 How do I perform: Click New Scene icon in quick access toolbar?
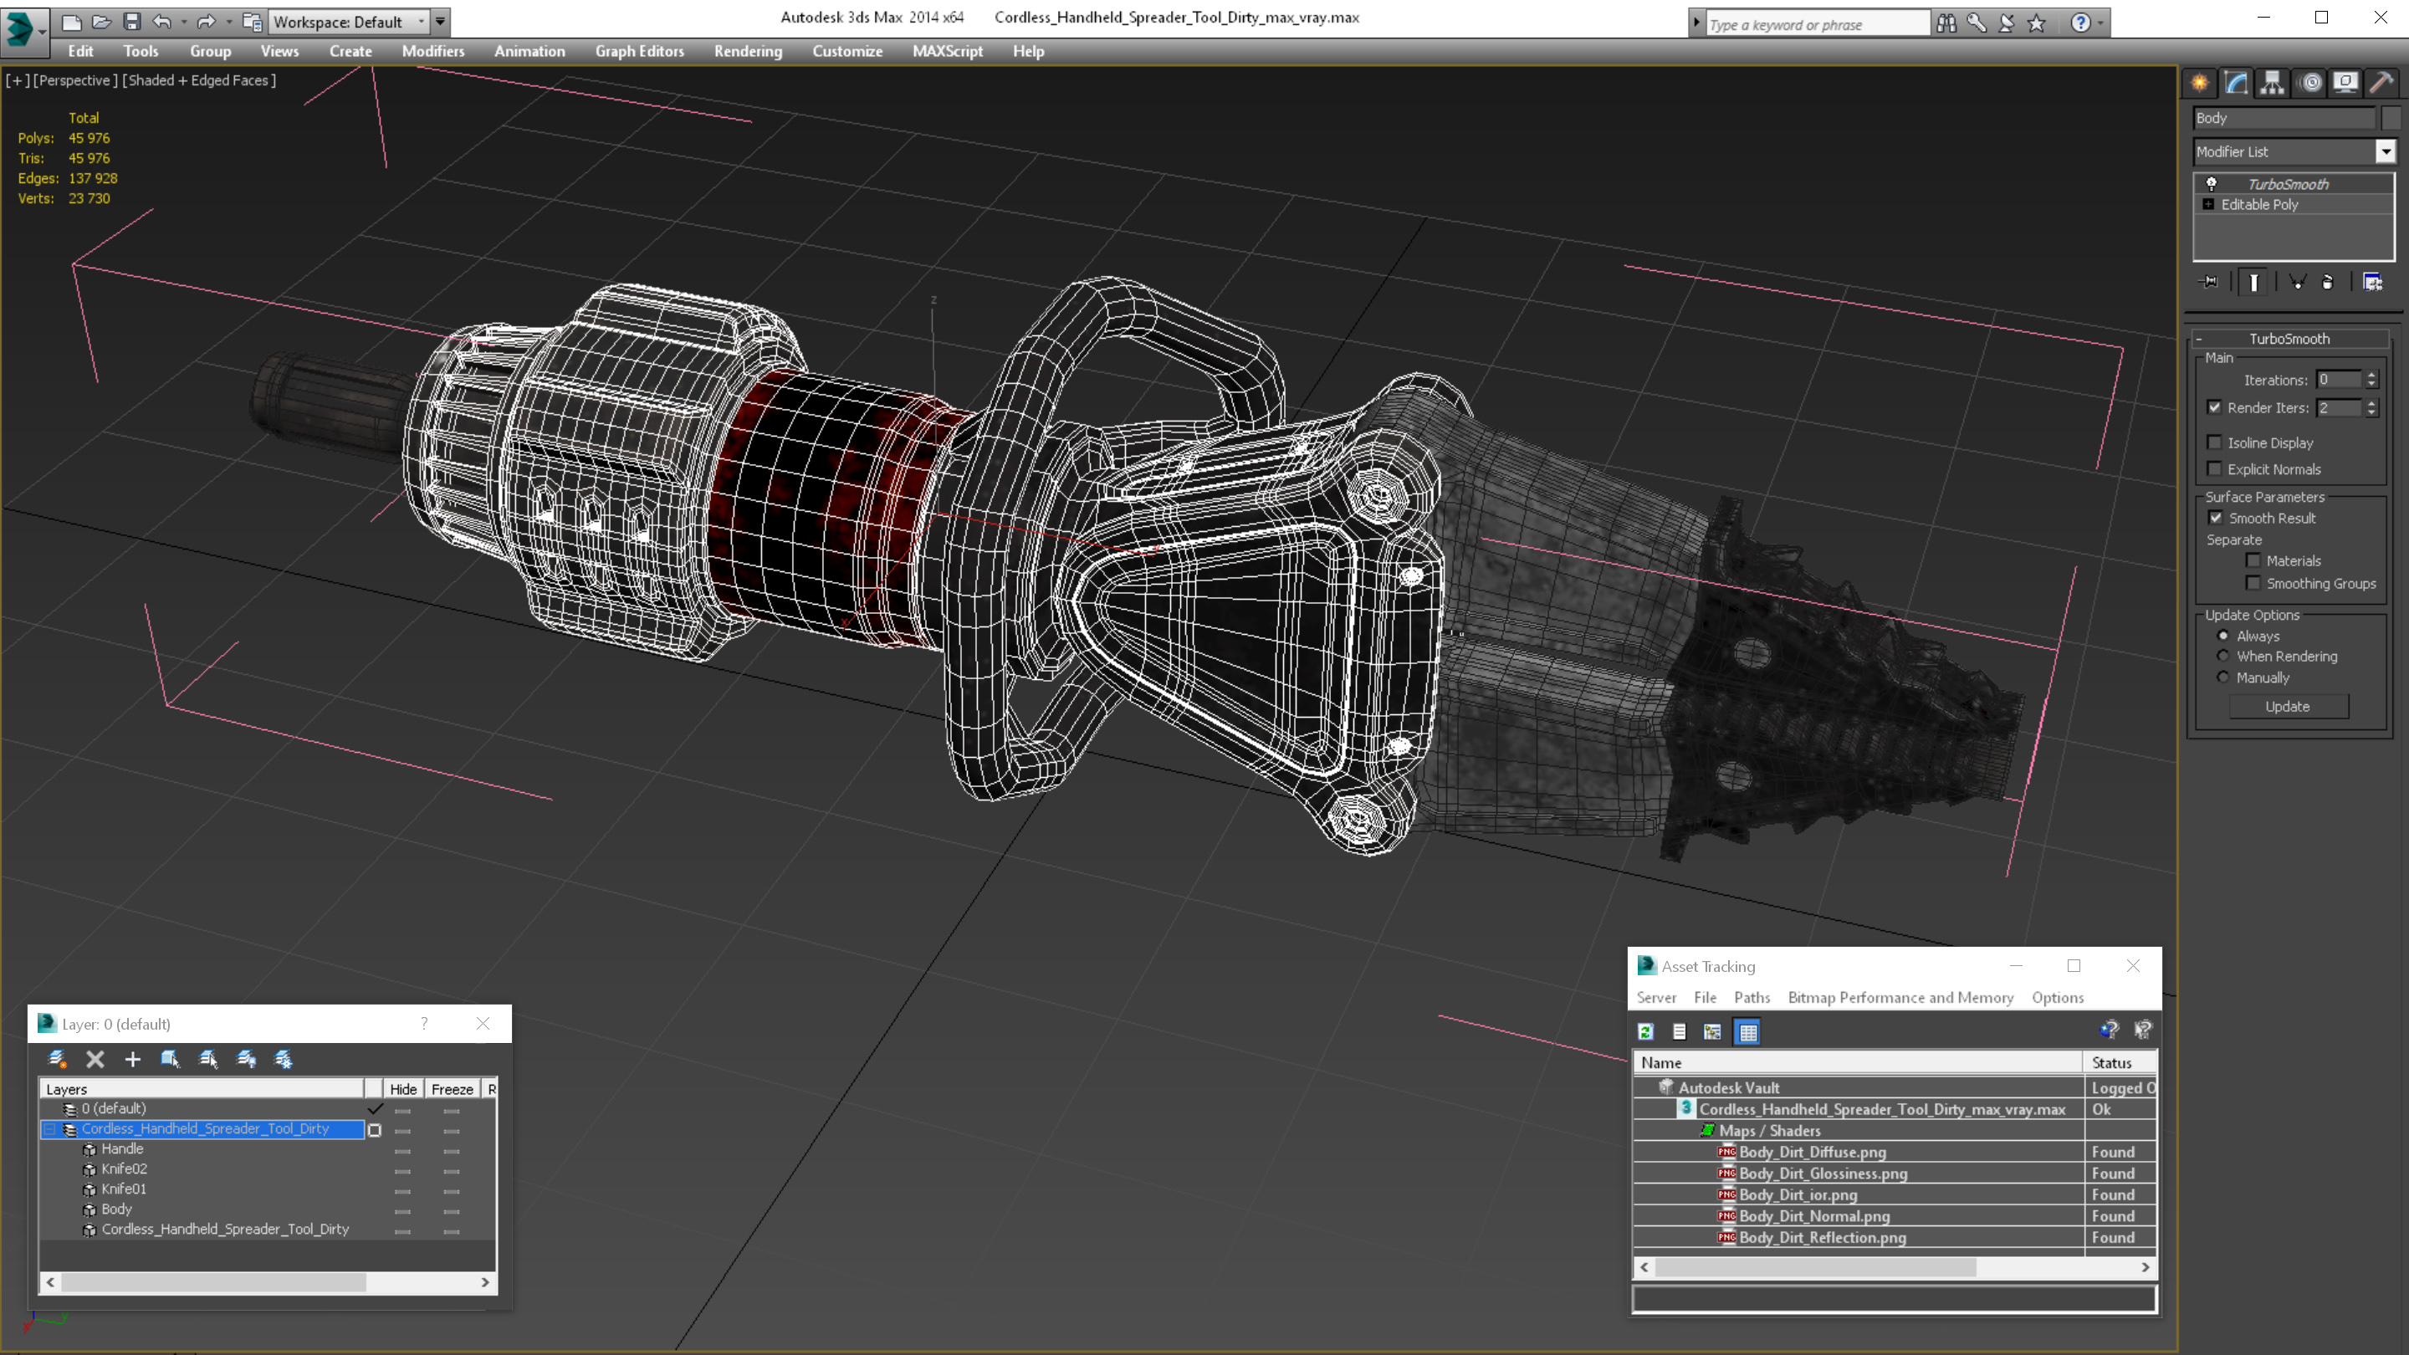tap(71, 22)
